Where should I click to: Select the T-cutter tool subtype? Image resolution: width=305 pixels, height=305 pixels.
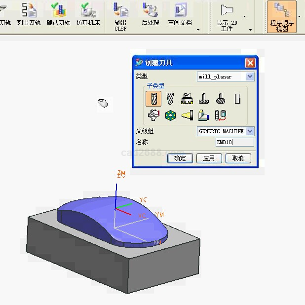tap(204, 99)
